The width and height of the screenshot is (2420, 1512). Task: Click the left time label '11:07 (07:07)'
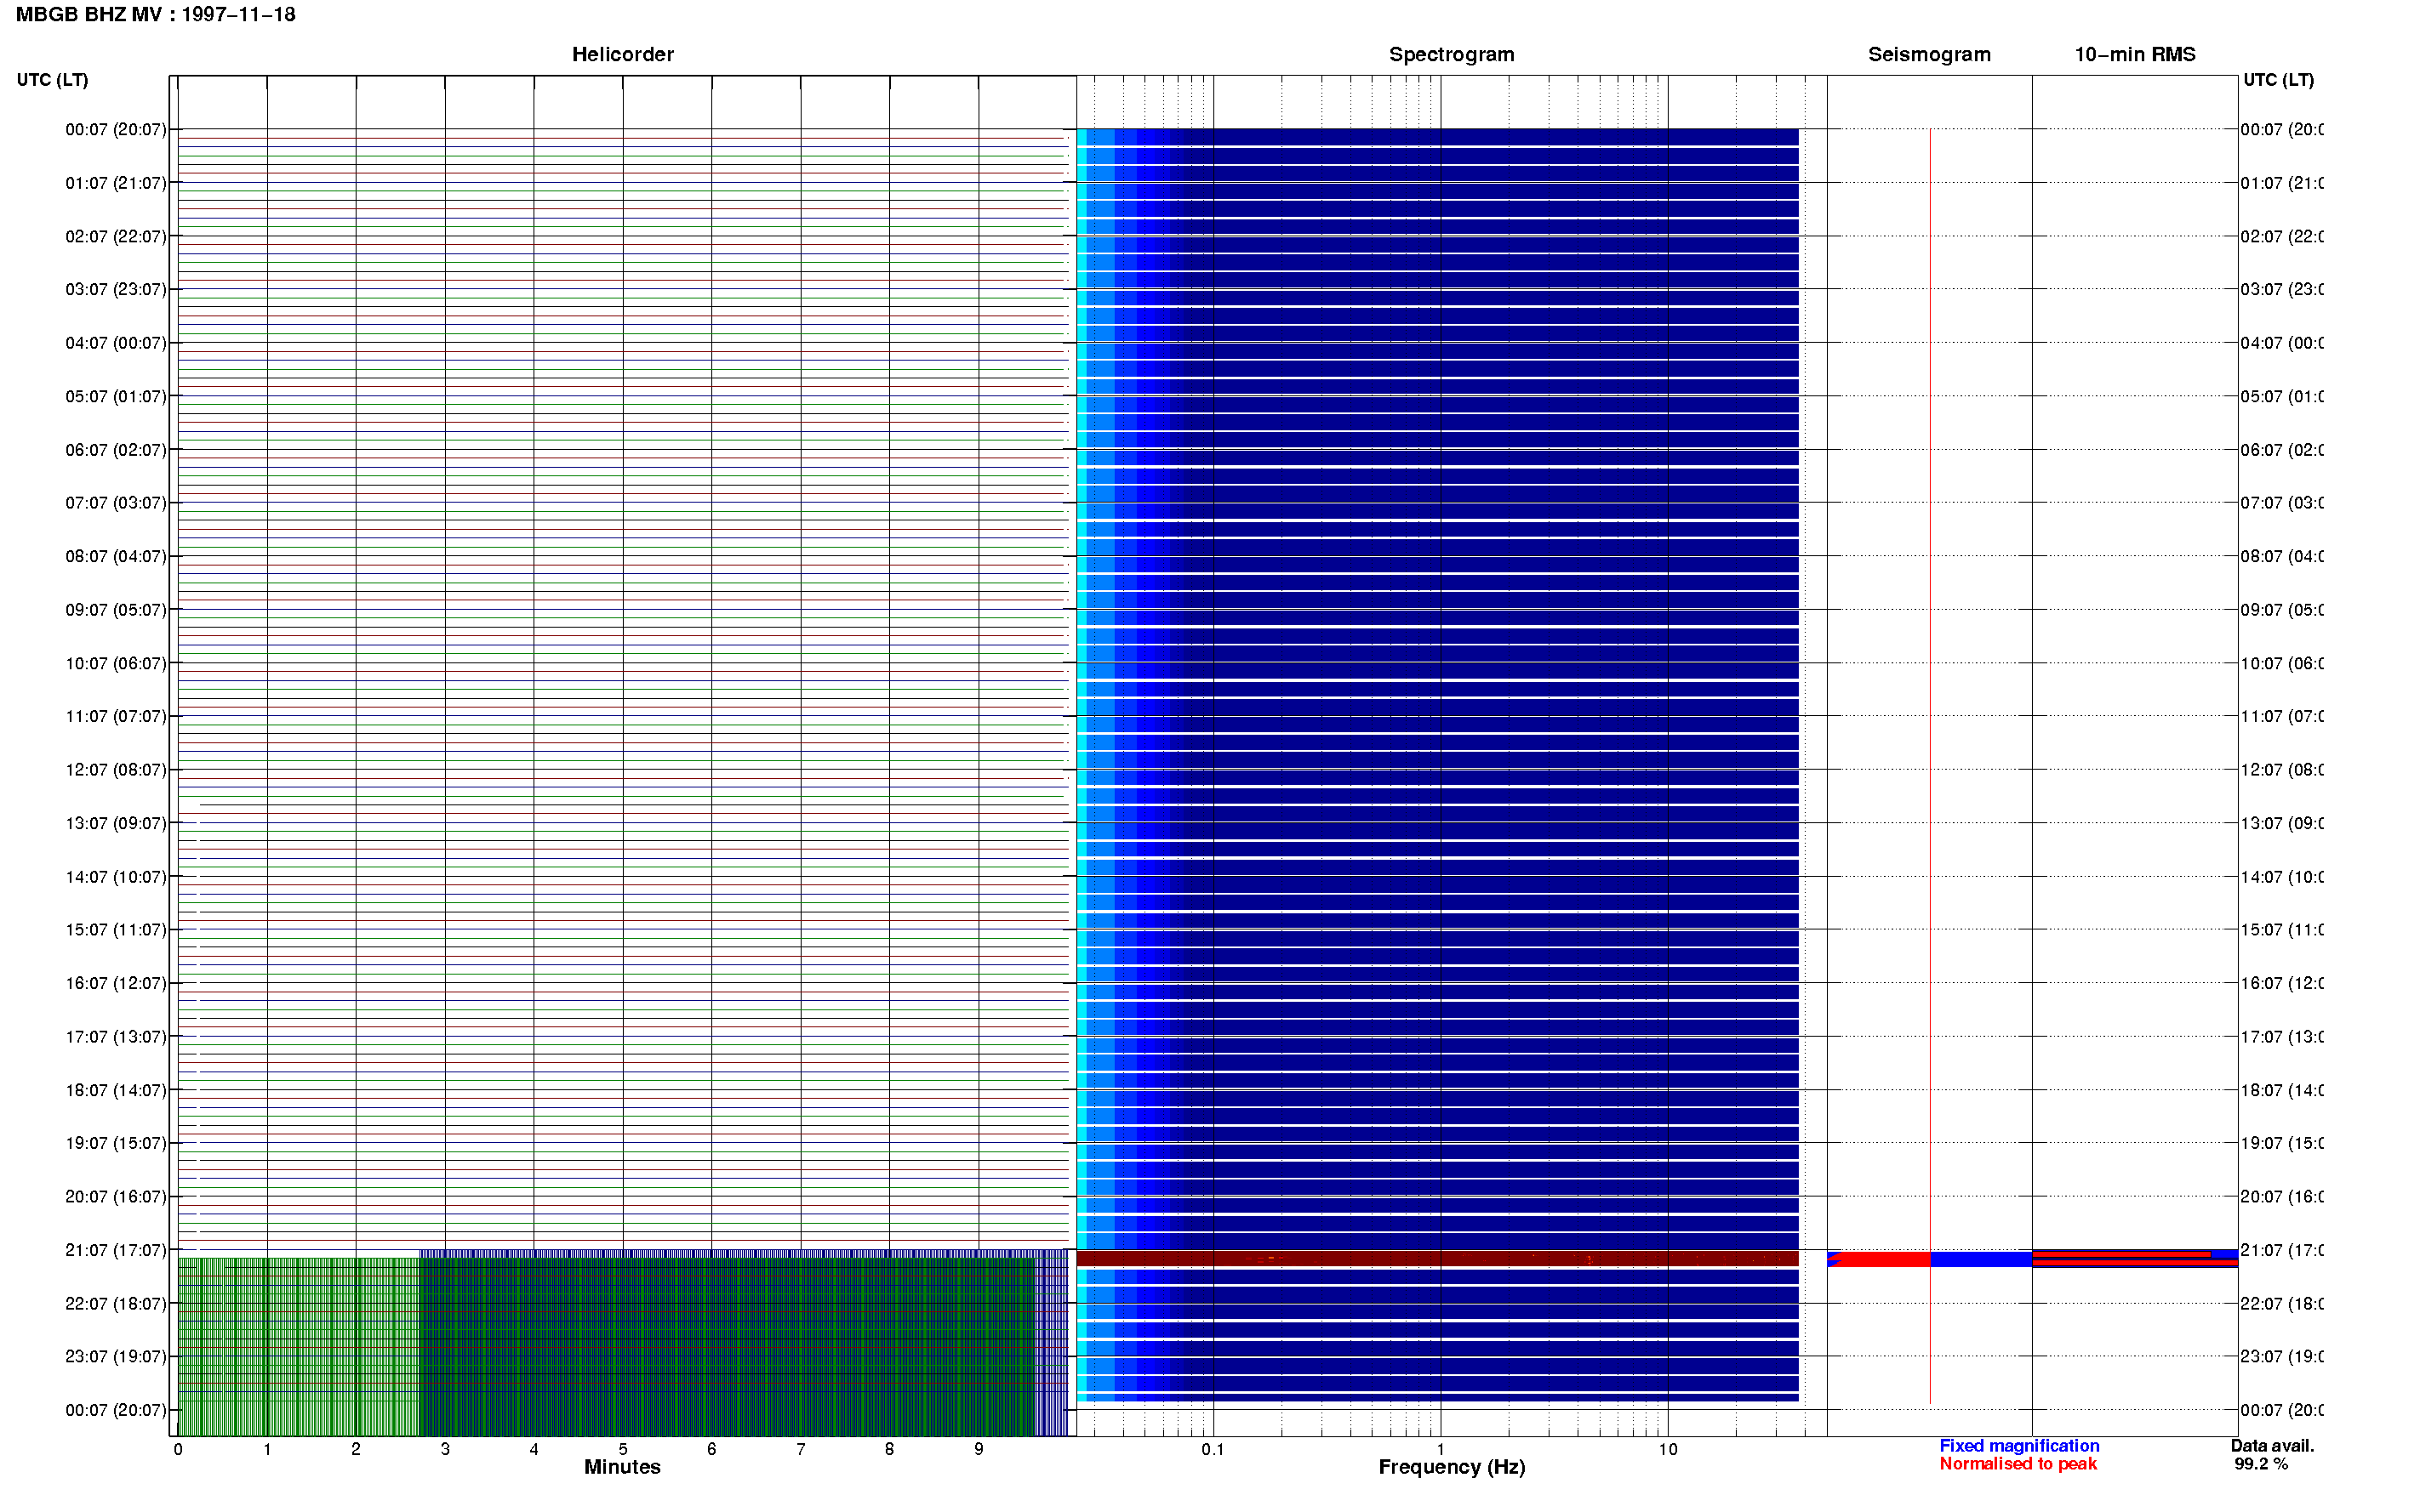(116, 717)
